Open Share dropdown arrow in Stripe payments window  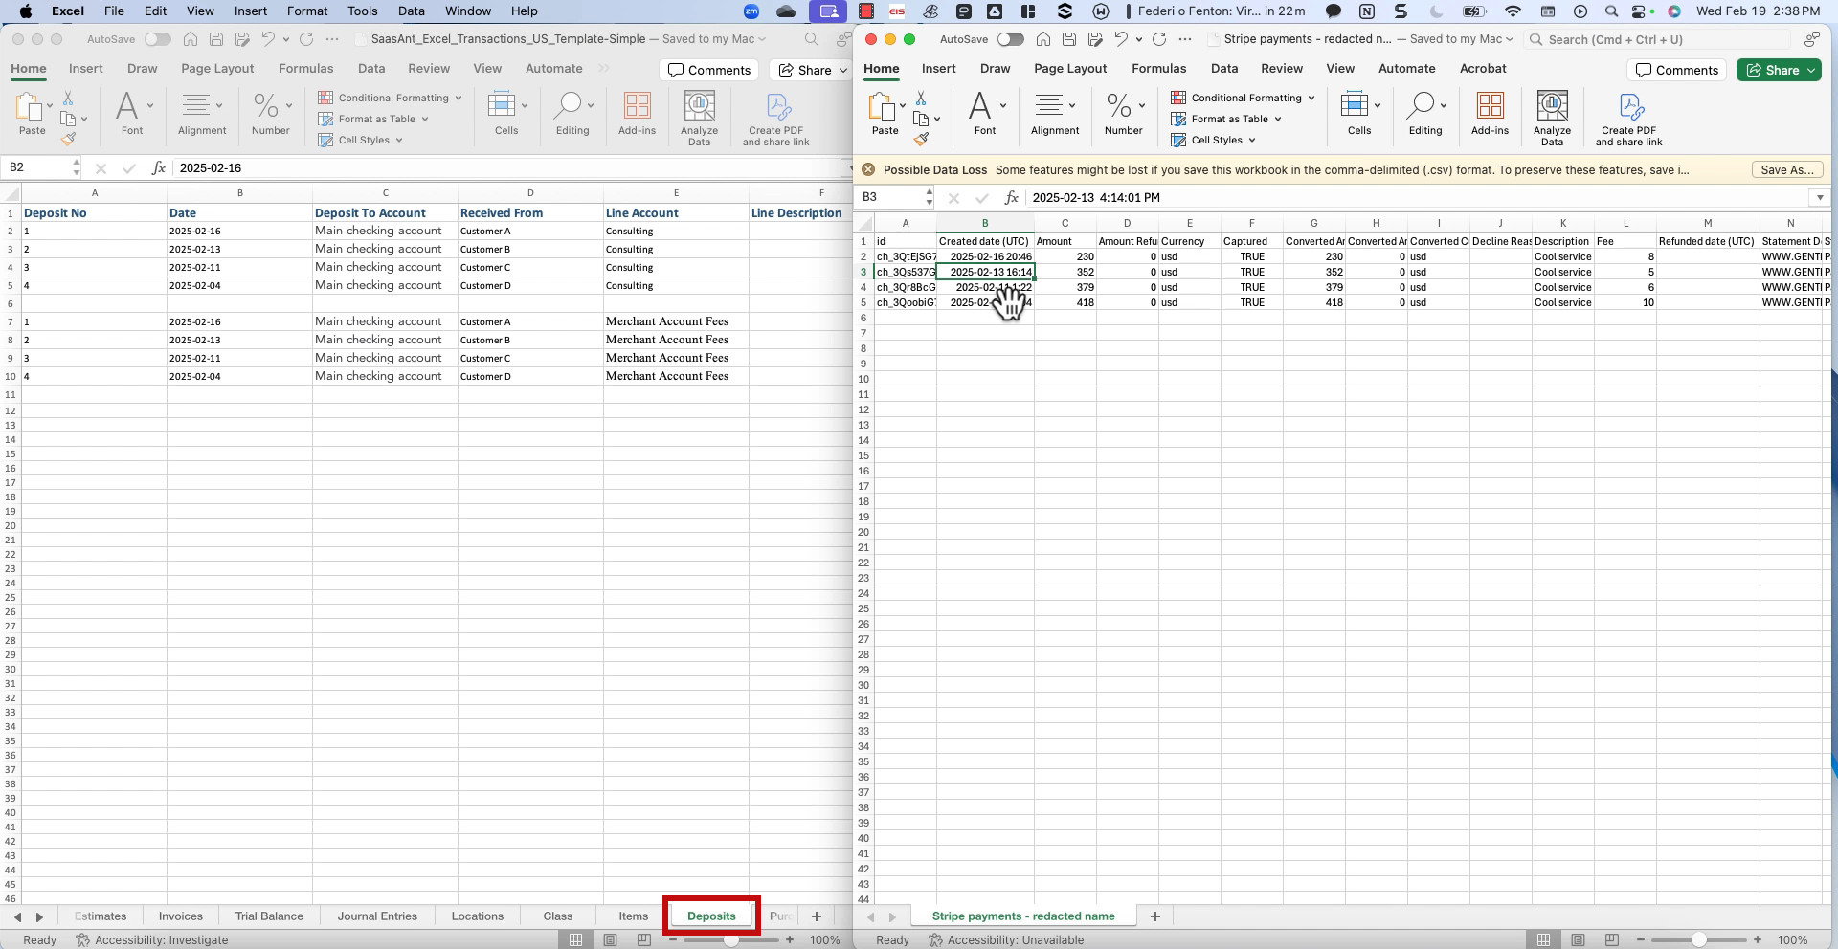pos(1812,70)
